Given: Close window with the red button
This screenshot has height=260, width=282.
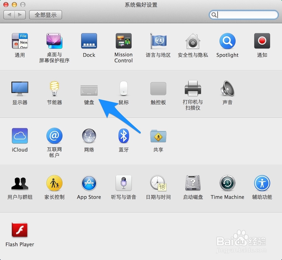Looking at the screenshot, I should tap(6, 5).
